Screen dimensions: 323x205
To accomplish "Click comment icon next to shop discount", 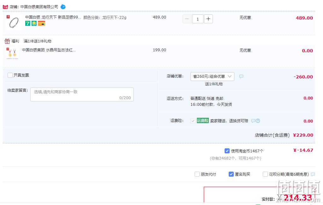I will pyautogui.click(x=241, y=77).
